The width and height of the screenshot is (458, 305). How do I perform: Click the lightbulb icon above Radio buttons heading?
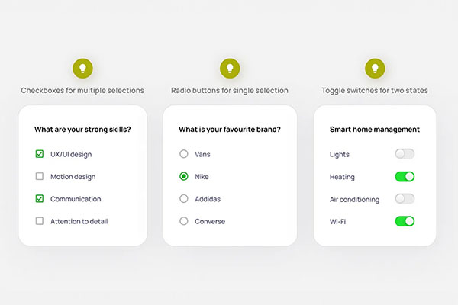tap(230, 69)
